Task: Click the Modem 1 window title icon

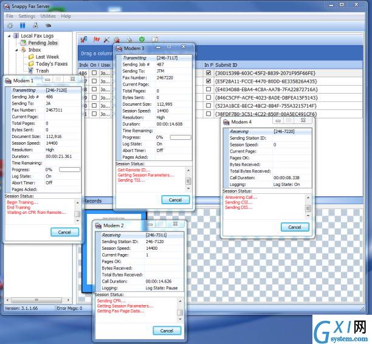Action: [x=8, y=81]
